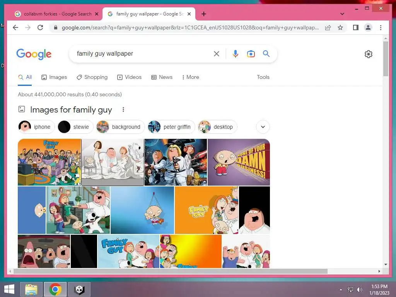
Task: Bookmark this tab with star icon
Action: [340, 27]
